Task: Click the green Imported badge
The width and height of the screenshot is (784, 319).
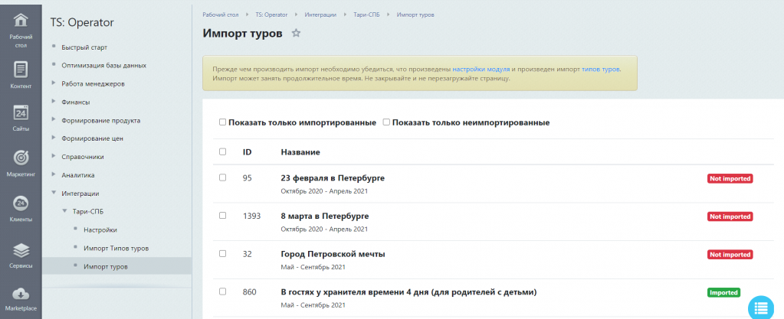Action: pyautogui.click(x=723, y=292)
